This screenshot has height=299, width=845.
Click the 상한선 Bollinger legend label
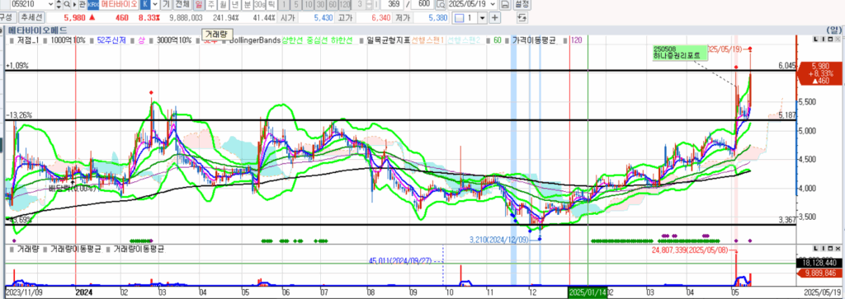coord(293,40)
